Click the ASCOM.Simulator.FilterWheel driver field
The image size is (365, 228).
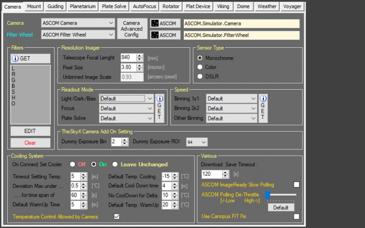click(x=241, y=35)
